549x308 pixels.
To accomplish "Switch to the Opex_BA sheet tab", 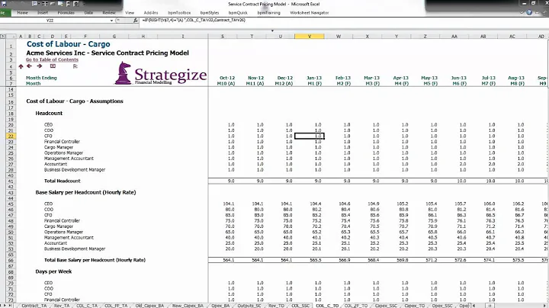I will tap(220, 306).
